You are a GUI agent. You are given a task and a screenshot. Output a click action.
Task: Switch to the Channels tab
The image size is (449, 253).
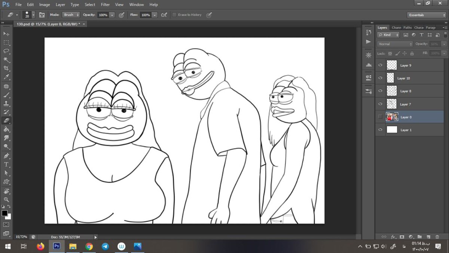396,28
